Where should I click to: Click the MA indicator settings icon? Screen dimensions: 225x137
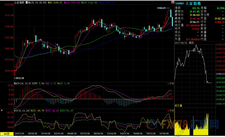point(27,2)
